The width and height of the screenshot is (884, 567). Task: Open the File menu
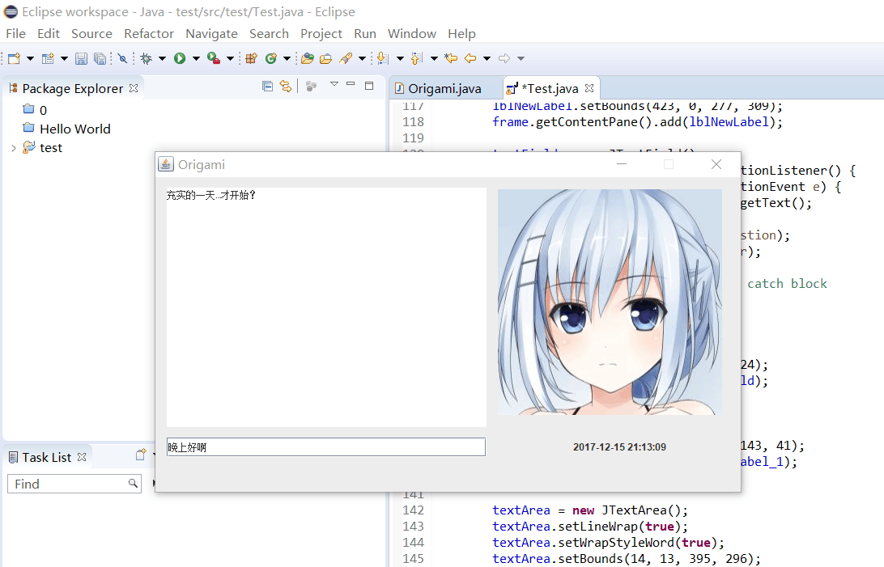pyautogui.click(x=16, y=34)
